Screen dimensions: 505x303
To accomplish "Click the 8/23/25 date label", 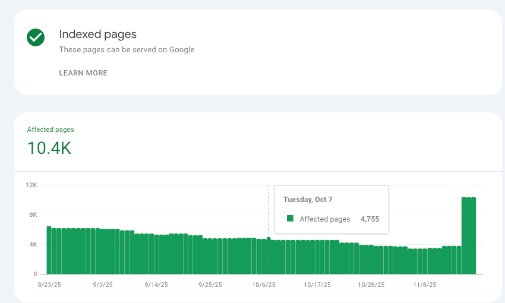I will (x=49, y=285).
